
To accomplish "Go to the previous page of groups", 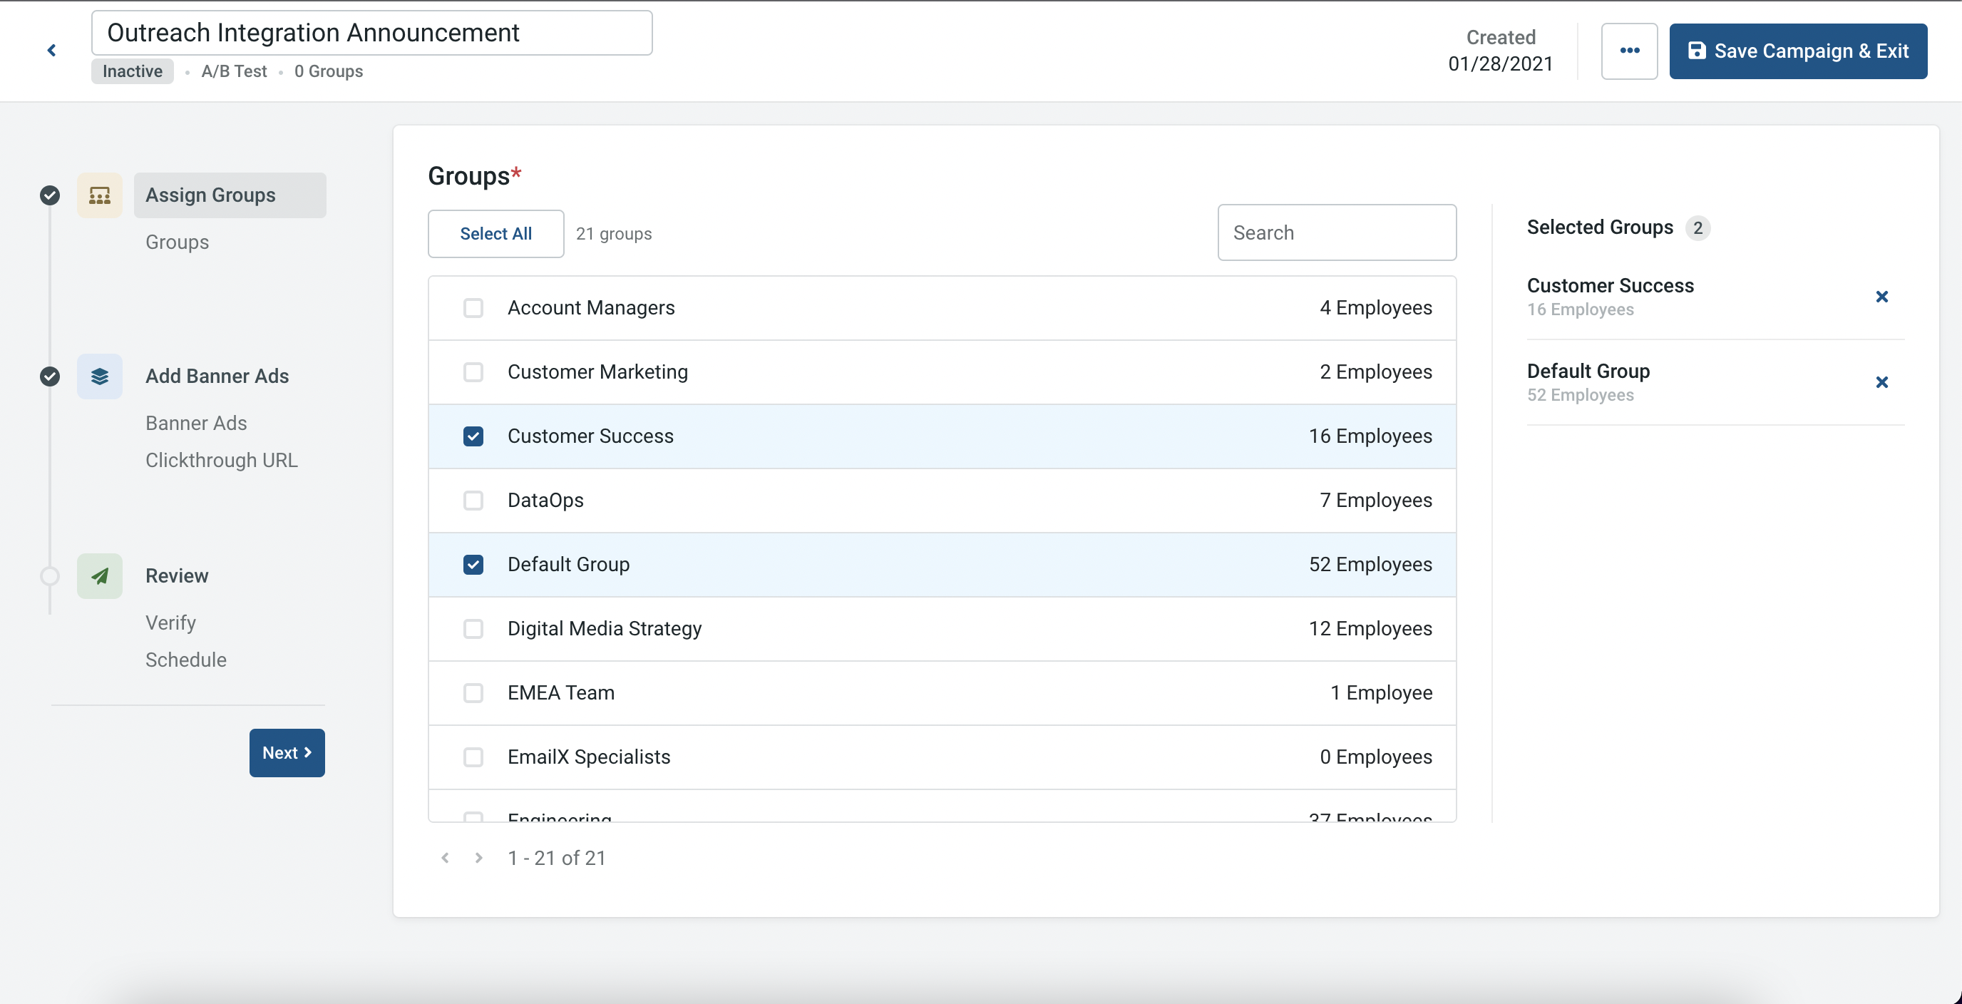I will (445, 858).
